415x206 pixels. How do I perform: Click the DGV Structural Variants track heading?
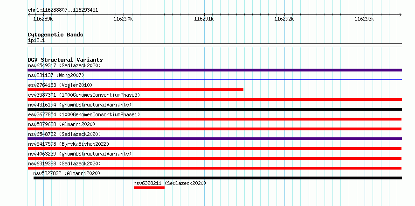pyautogui.click(x=65, y=60)
